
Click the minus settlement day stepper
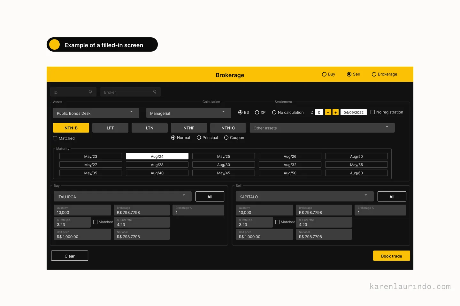click(x=328, y=112)
